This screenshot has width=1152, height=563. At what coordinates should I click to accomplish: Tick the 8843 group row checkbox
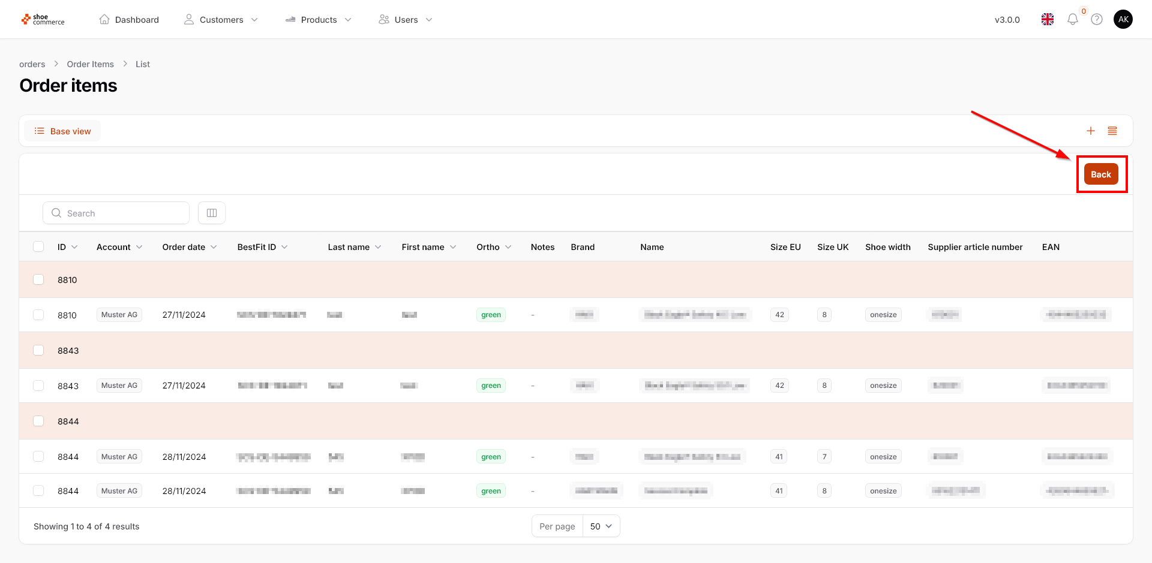point(38,350)
